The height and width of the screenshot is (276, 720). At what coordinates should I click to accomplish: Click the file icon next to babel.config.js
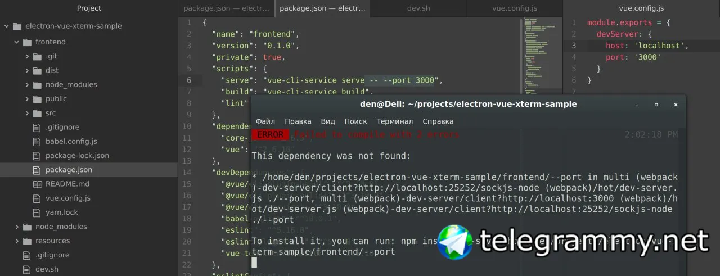click(x=38, y=141)
